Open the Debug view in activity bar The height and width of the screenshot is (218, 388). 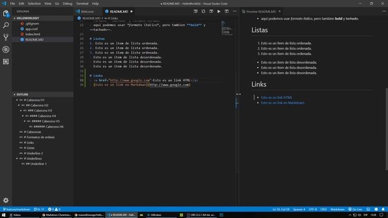(x=5, y=50)
